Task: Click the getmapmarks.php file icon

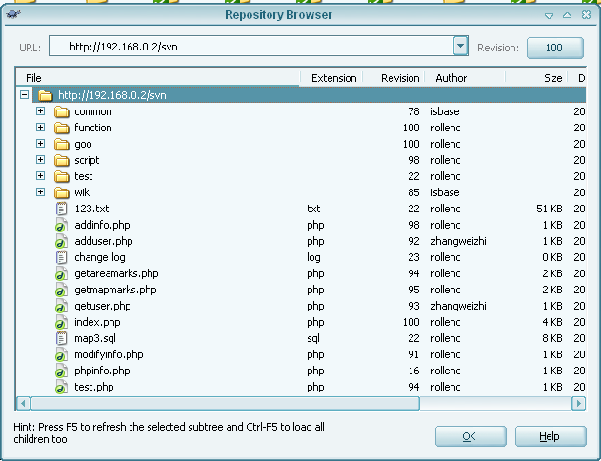Action: point(61,290)
